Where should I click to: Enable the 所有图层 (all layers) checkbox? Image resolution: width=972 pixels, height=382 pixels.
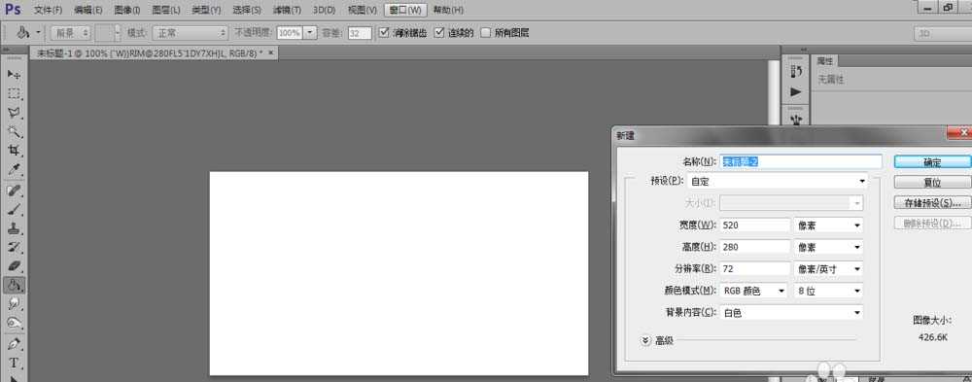pos(485,32)
